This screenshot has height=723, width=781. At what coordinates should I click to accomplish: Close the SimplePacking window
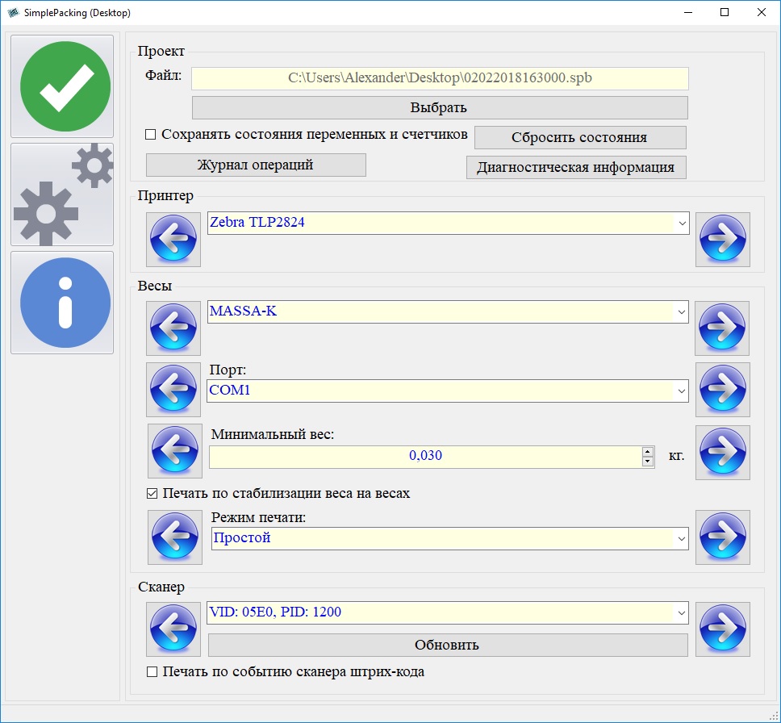pos(762,12)
